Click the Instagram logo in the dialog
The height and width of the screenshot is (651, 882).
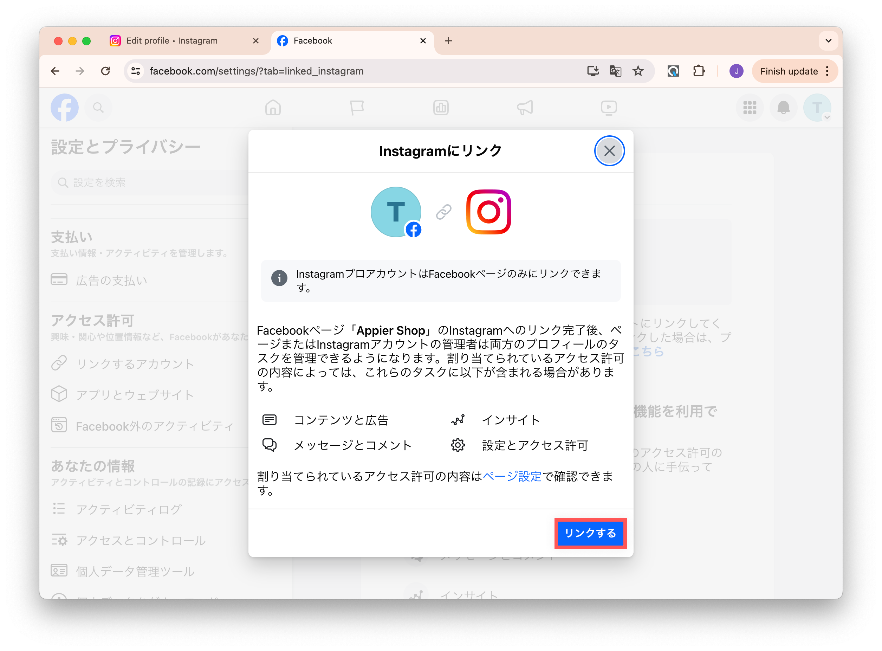coord(488,212)
